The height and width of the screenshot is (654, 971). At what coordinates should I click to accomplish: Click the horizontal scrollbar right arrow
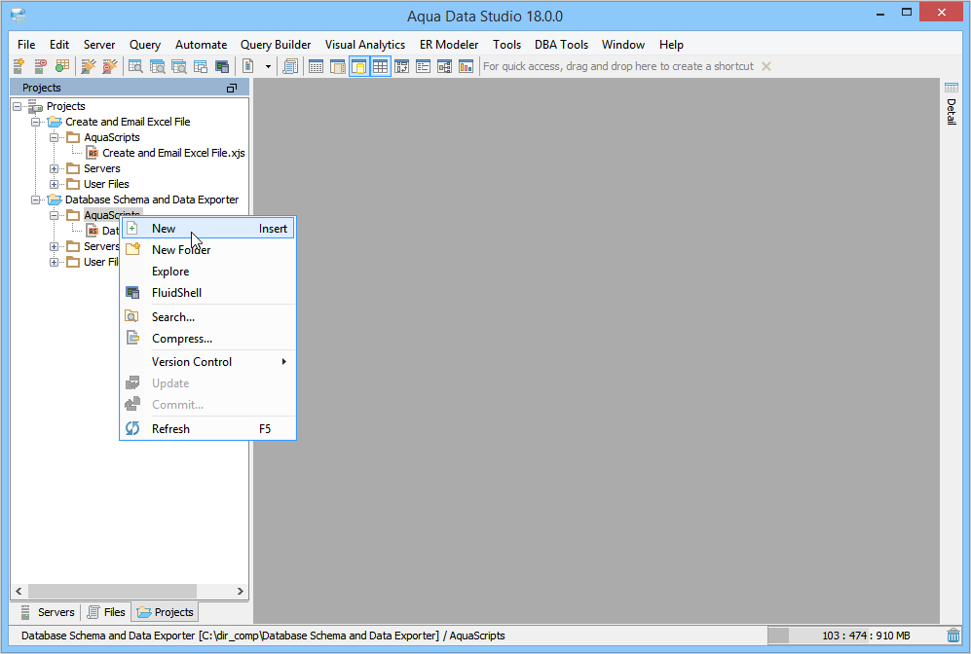(x=241, y=591)
